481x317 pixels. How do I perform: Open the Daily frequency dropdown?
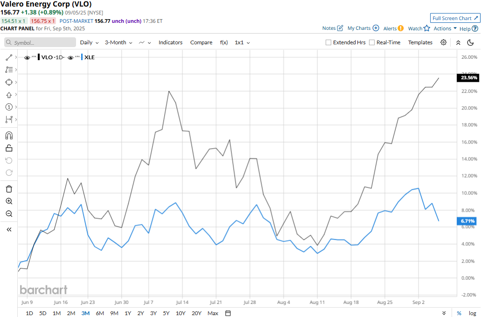[89, 42]
